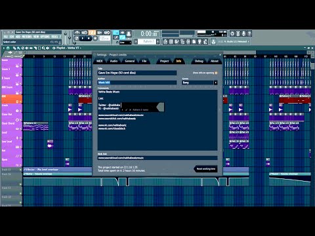Open the Playlist window icon
Screen dimensions: 315x236
click(x=165, y=41)
